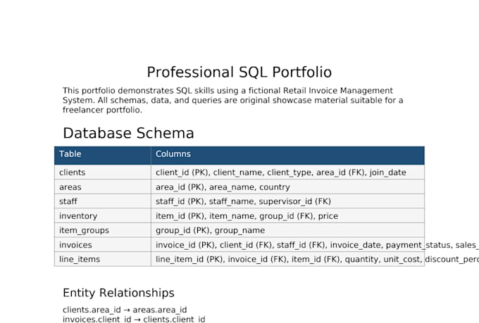
Task: Click the intro paragraph starting 'This portfolio demonstrates'
Action: click(x=232, y=100)
